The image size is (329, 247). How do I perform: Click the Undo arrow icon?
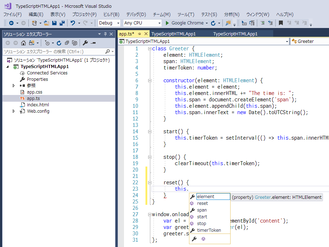point(73,23)
